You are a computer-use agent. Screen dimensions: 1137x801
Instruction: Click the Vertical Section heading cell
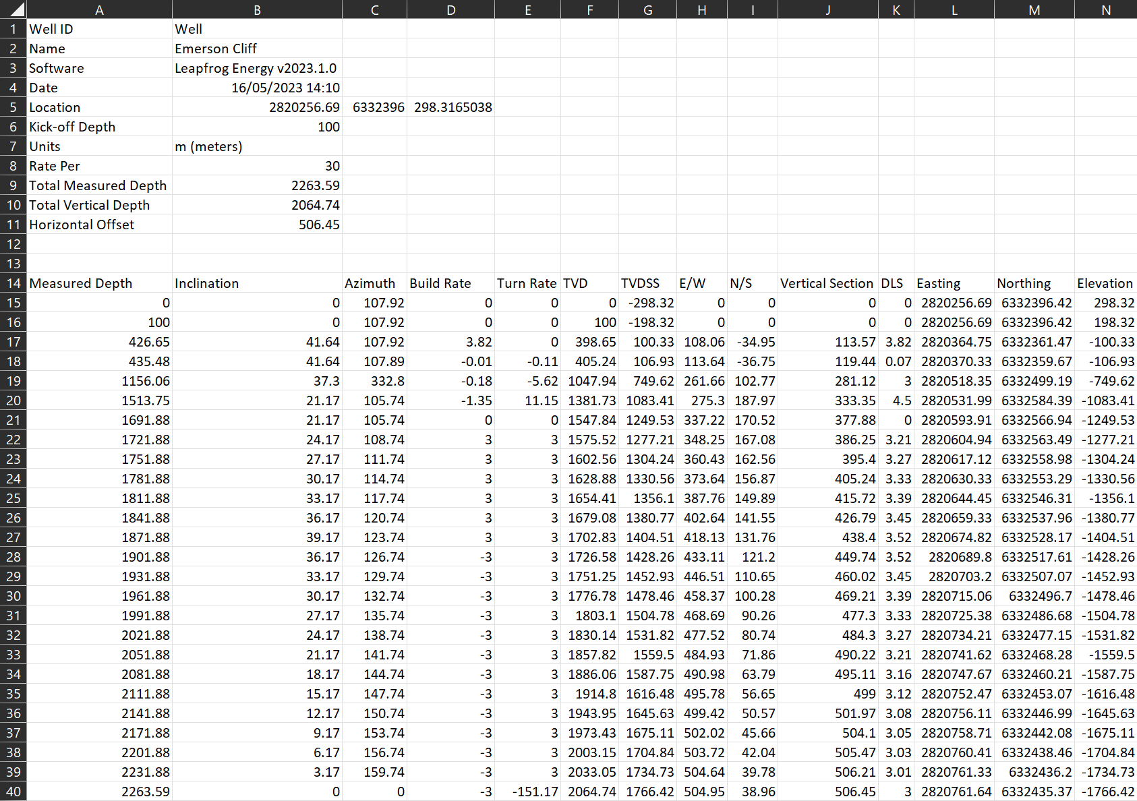coord(827,283)
